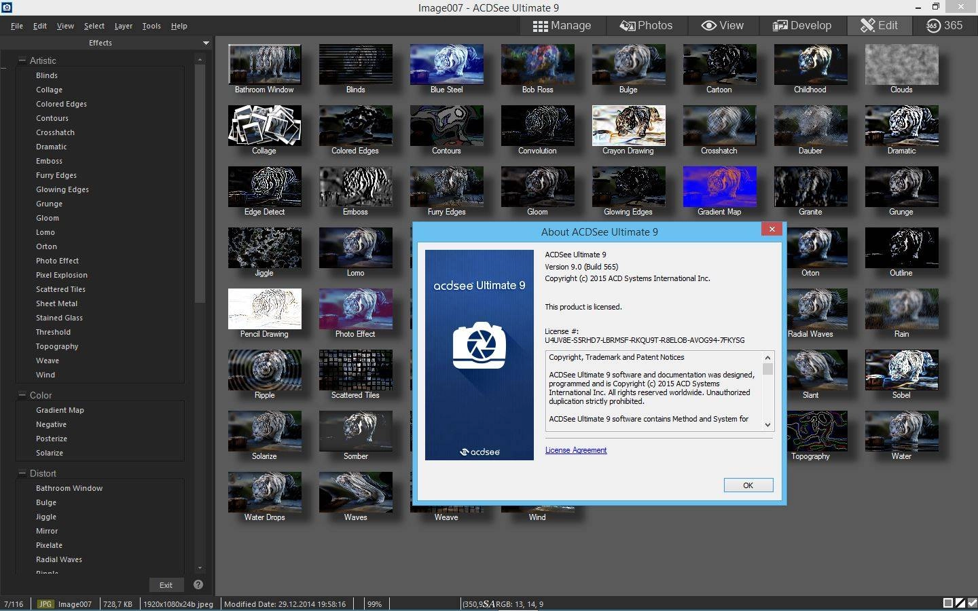The width and height of the screenshot is (978, 611).
Task: Open the Effects panel dropdown arrow
Action: tap(206, 43)
